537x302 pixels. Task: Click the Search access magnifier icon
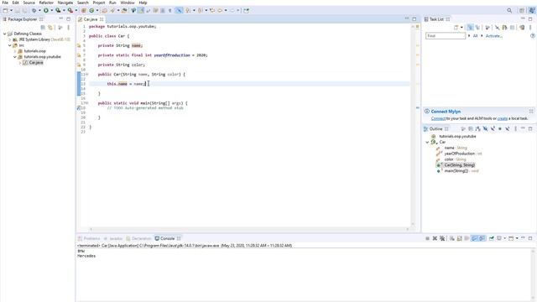pyautogui.click(x=509, y=11)
